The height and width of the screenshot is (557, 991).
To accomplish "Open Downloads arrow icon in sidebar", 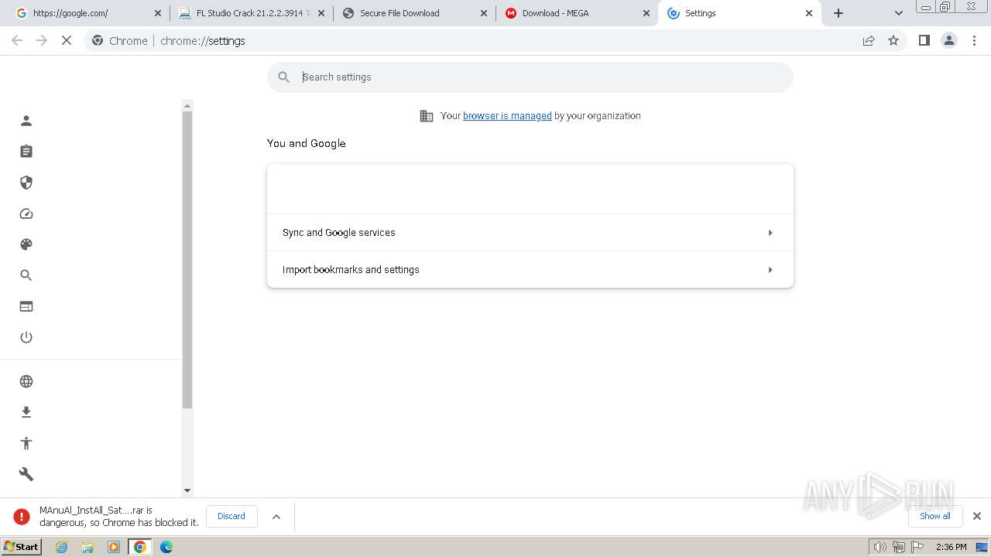I will click(x=26, y=412).
